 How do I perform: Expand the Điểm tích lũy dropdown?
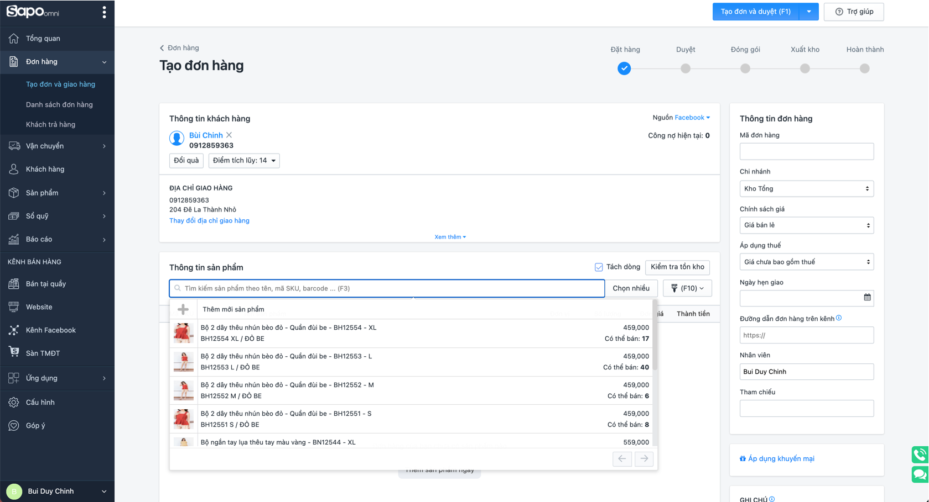[x=243, y=161]
